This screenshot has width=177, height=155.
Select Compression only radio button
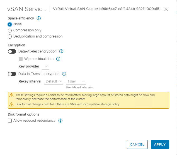coord(10,30)
